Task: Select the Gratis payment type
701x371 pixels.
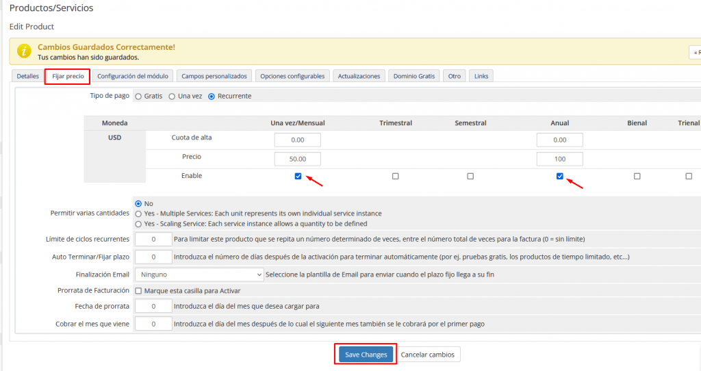Action: click(x=138, y=97)
